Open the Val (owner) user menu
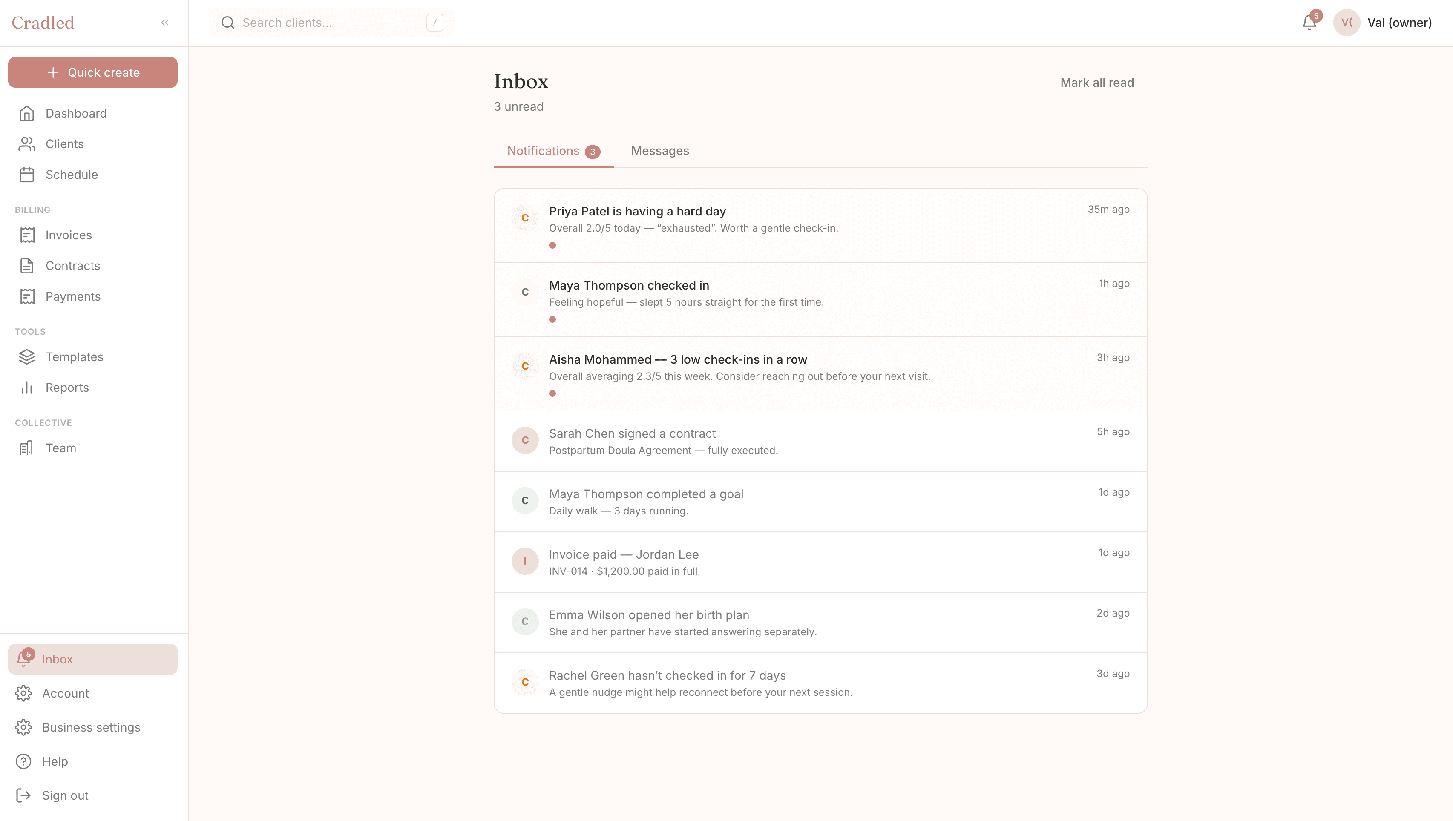Screen dimensions: 1453x821 tap(1382, 23)
